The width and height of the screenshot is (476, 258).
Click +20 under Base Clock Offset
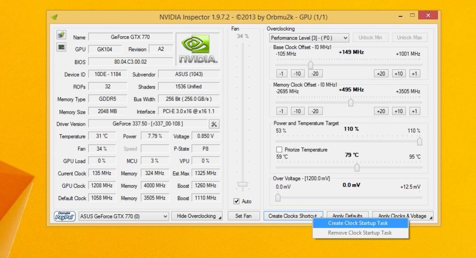coord(381,73)
